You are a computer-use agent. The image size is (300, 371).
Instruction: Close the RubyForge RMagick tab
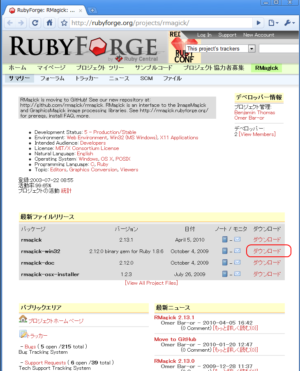81,10
